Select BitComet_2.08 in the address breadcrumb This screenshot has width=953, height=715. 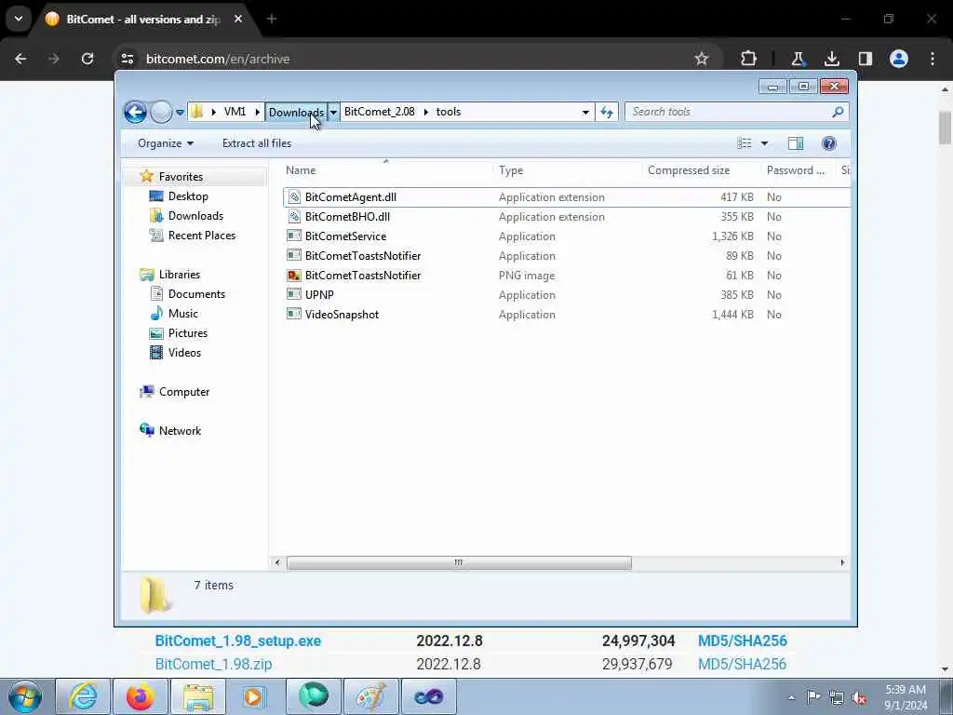tap(380, 112)
